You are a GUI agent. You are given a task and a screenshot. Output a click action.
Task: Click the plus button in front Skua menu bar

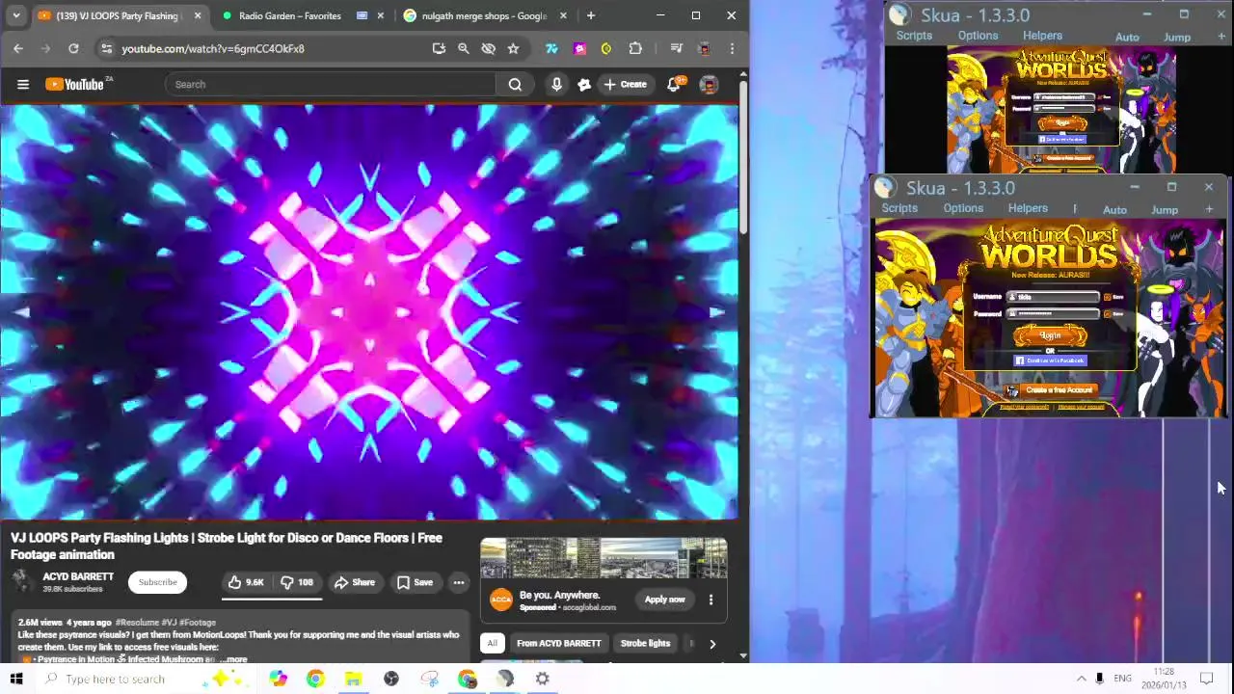(x=1209, y=208)
